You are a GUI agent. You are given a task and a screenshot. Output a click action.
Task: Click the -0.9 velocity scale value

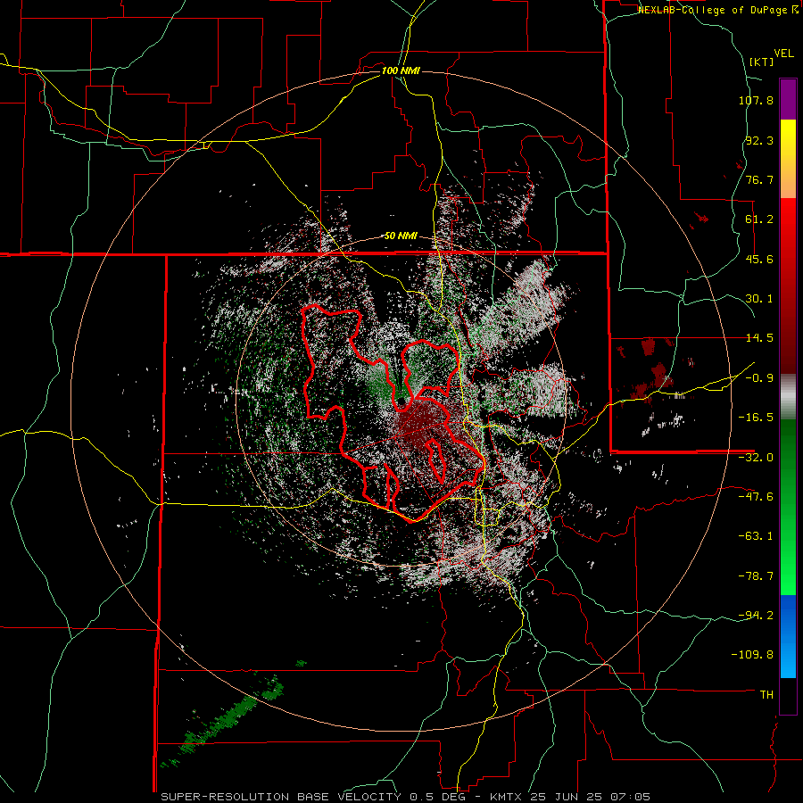tap(759, 378)
